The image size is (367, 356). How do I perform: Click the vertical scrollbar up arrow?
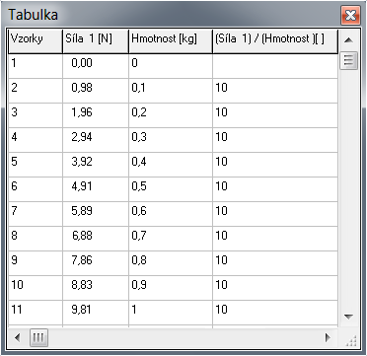(348, 40)
